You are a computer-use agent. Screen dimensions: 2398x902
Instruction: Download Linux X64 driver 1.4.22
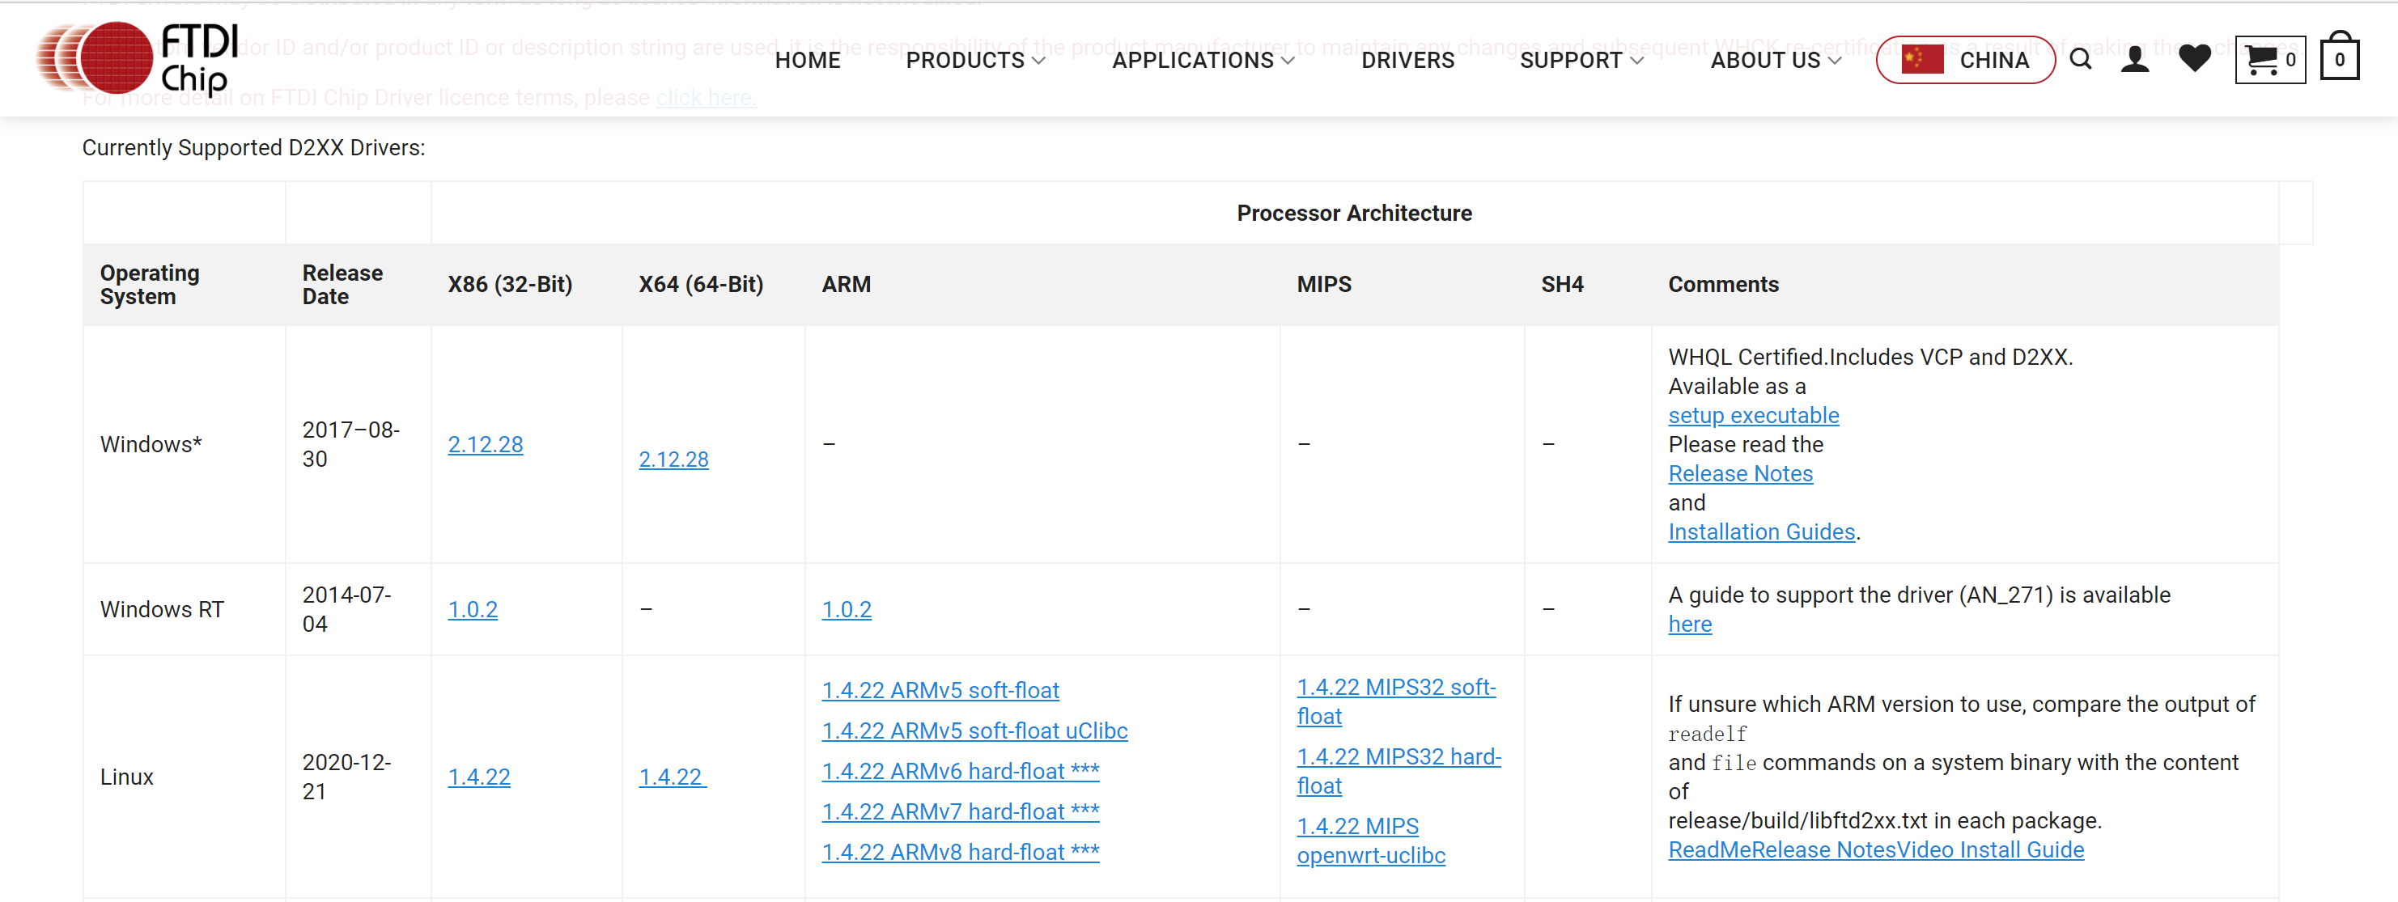tap(672, 777)
